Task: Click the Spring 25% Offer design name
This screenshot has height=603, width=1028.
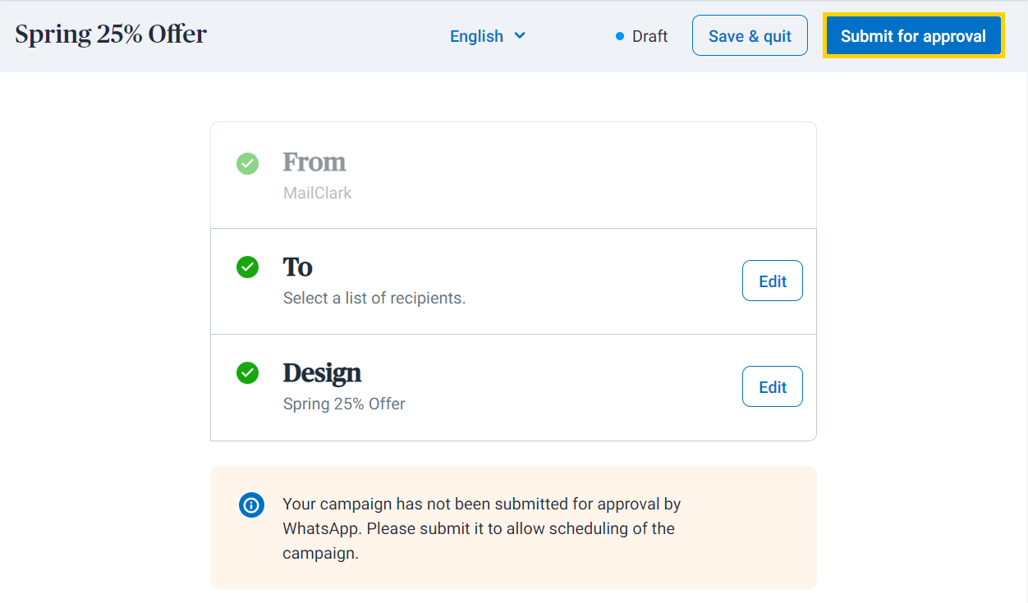Action: point(344,404)
